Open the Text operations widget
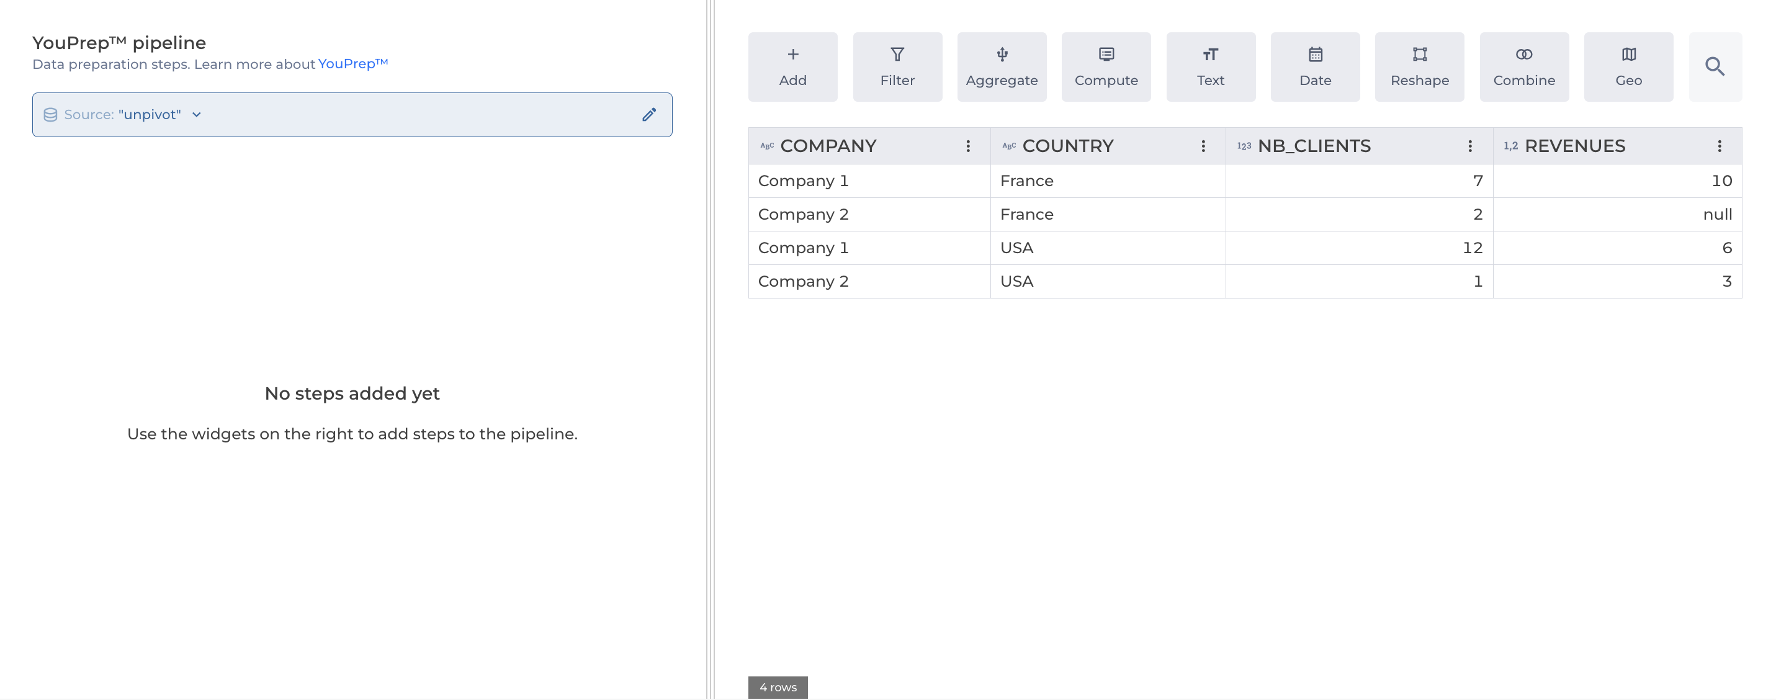1776x700 pixels. coord(1210,67)
